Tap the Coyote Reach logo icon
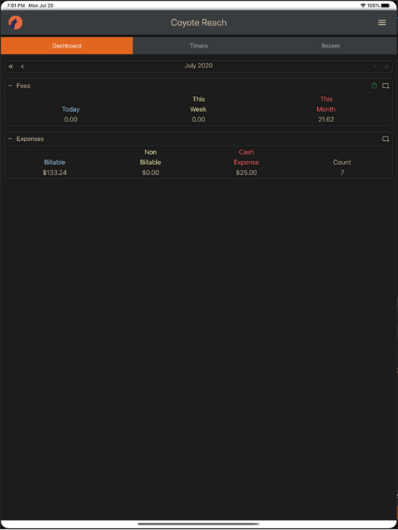This screenshot has width=398, height=530. click(x=16, y=23)
